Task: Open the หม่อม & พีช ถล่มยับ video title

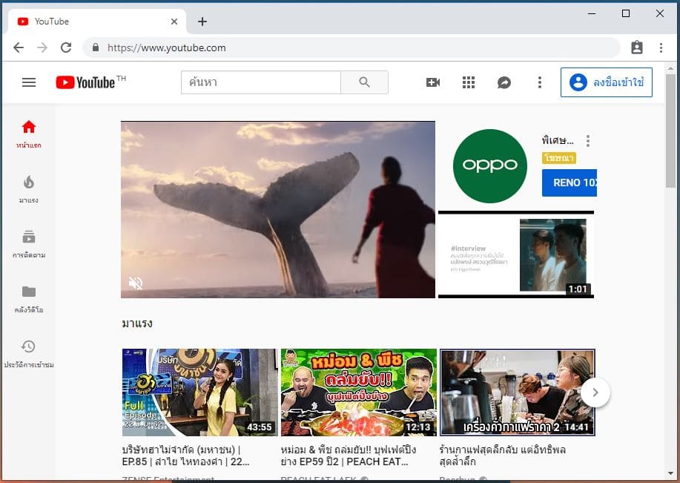Action: coord(349,456)
